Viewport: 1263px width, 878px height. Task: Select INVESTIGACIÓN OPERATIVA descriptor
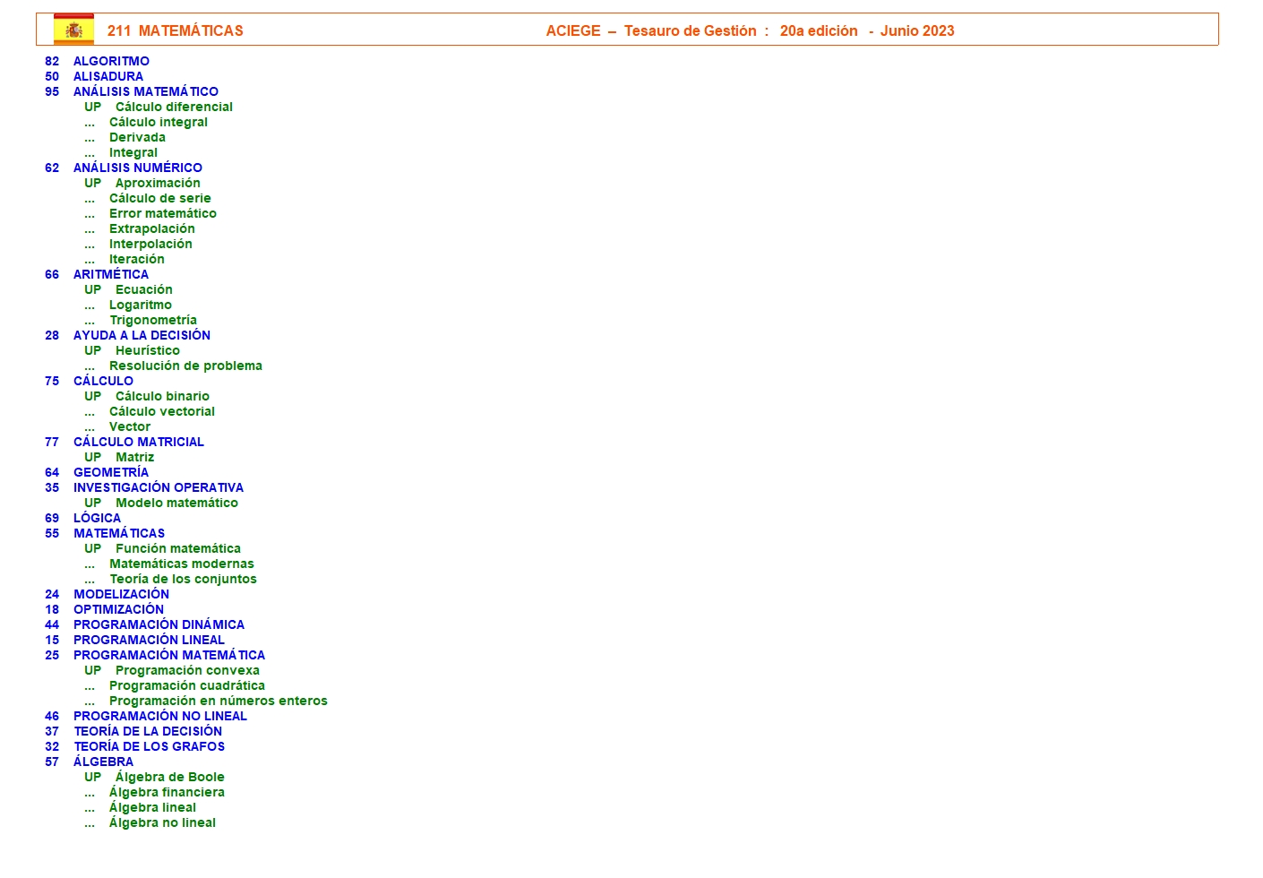coord(158,487)
